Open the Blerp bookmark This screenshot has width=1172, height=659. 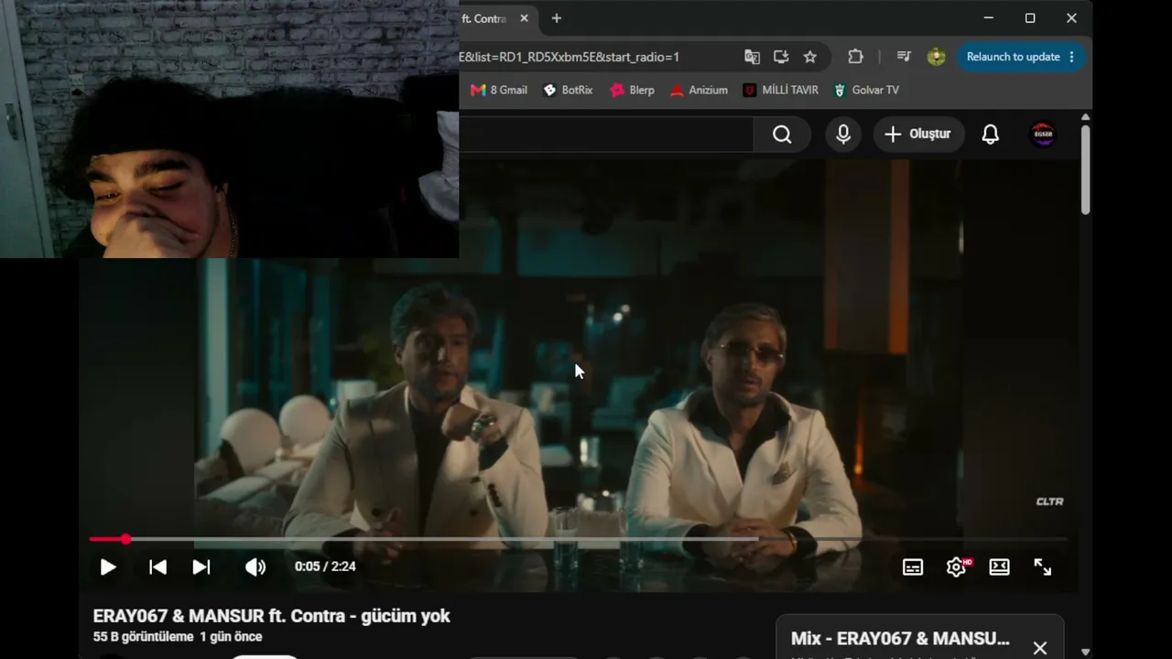[633, 90]
